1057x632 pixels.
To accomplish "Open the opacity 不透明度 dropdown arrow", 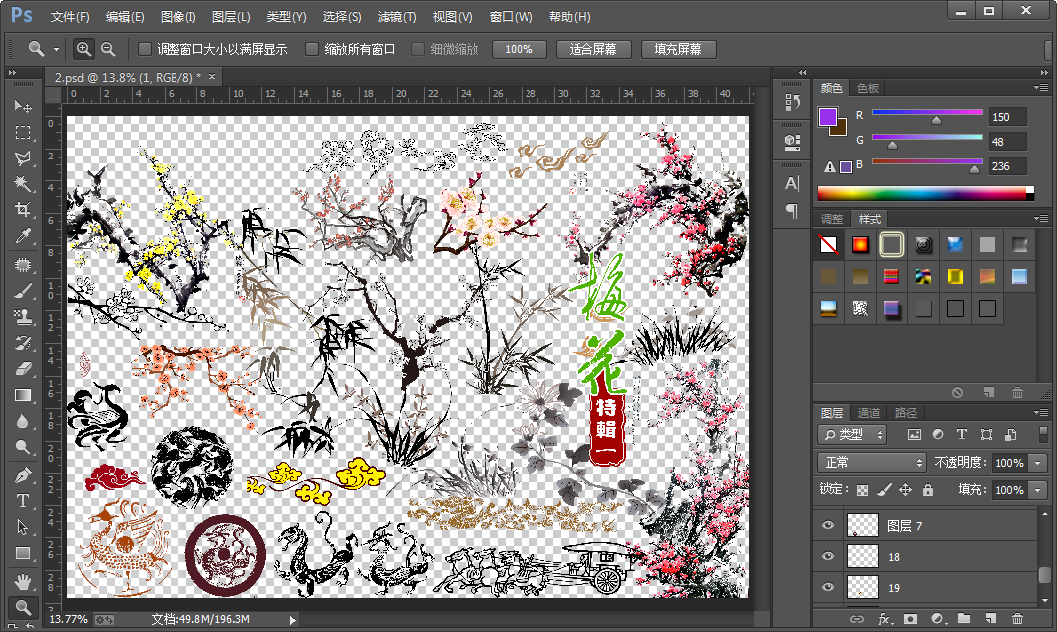I will click(x=1039, y=463).
